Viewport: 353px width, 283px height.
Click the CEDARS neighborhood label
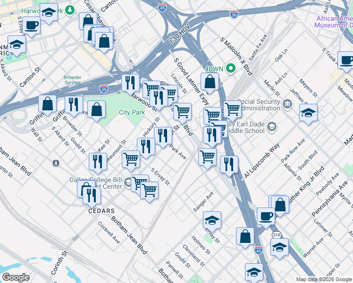click(101, 211)
